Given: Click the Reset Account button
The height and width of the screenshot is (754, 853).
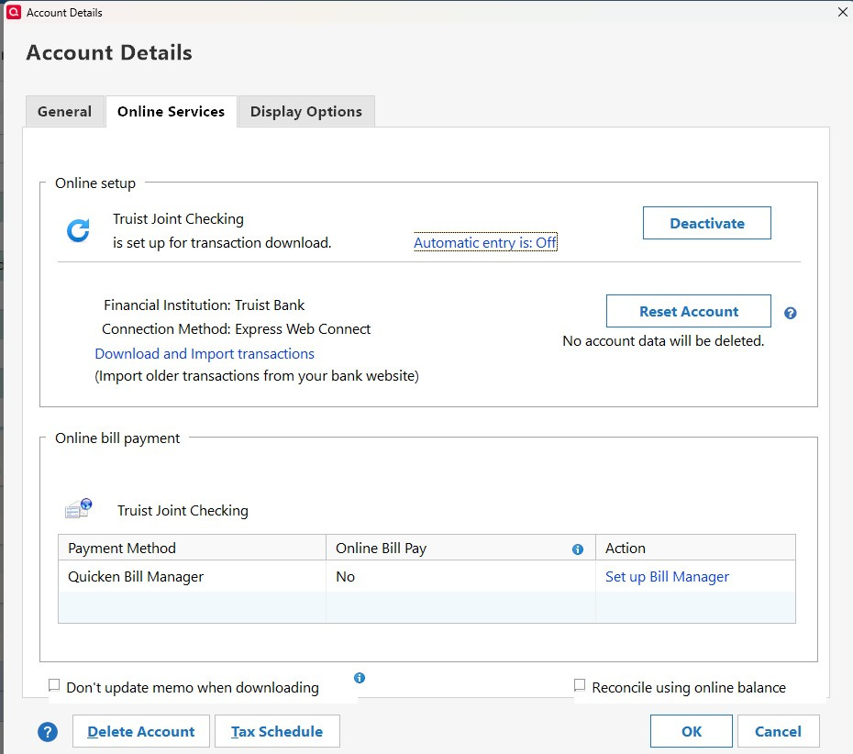Looking at the screenshot, I should [x=688, y=312].
